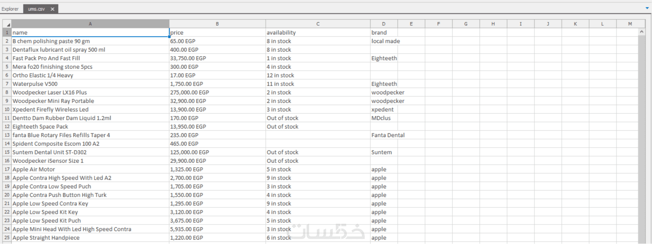The height and width of the screenshot is (244, 652).
Task: Select row 1 header
Action: click(7, 32)
